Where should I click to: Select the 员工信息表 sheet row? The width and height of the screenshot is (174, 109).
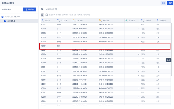pyautogui.click(x=19, y=21)
